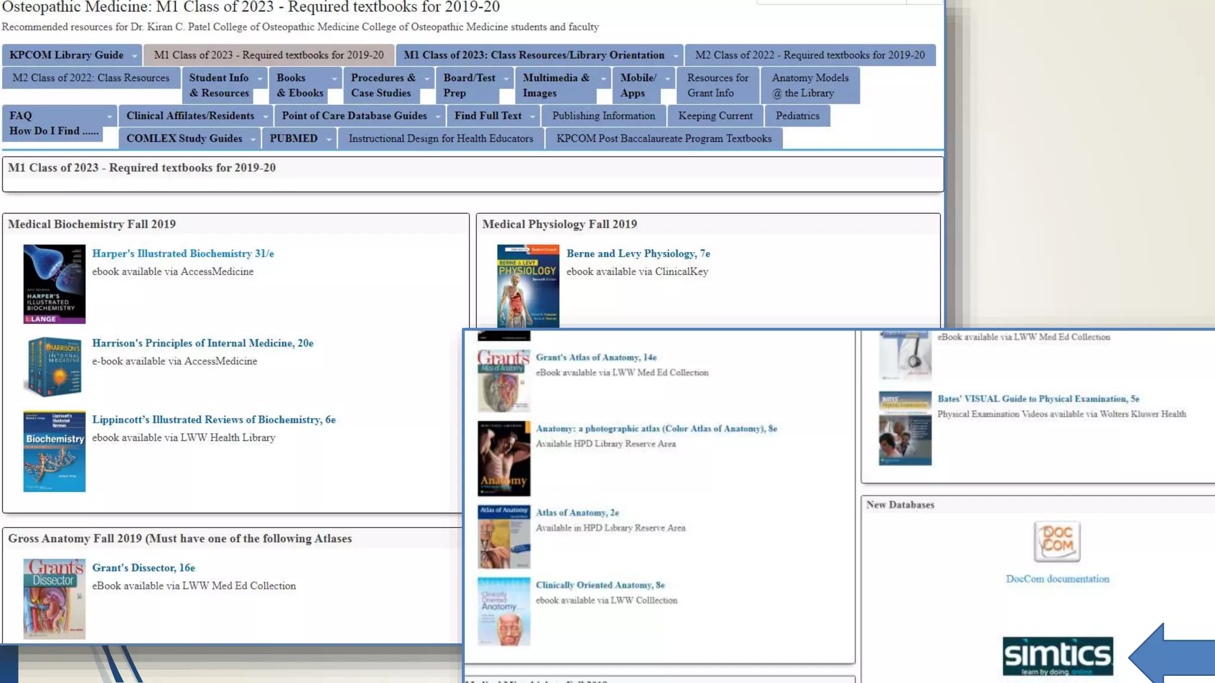Click Clinically Oriented Anatomy cover thumbnail
The width and height of the screenshot is (1215, 683).
(x=504, y=611)
